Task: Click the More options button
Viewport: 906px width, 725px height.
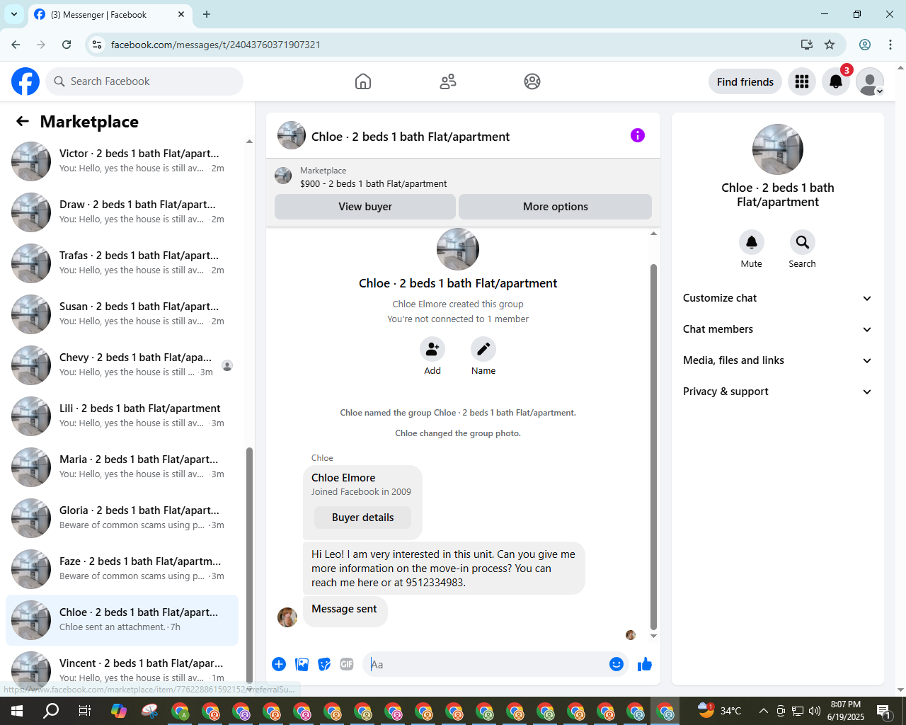Action: click(x=556, y=207)
